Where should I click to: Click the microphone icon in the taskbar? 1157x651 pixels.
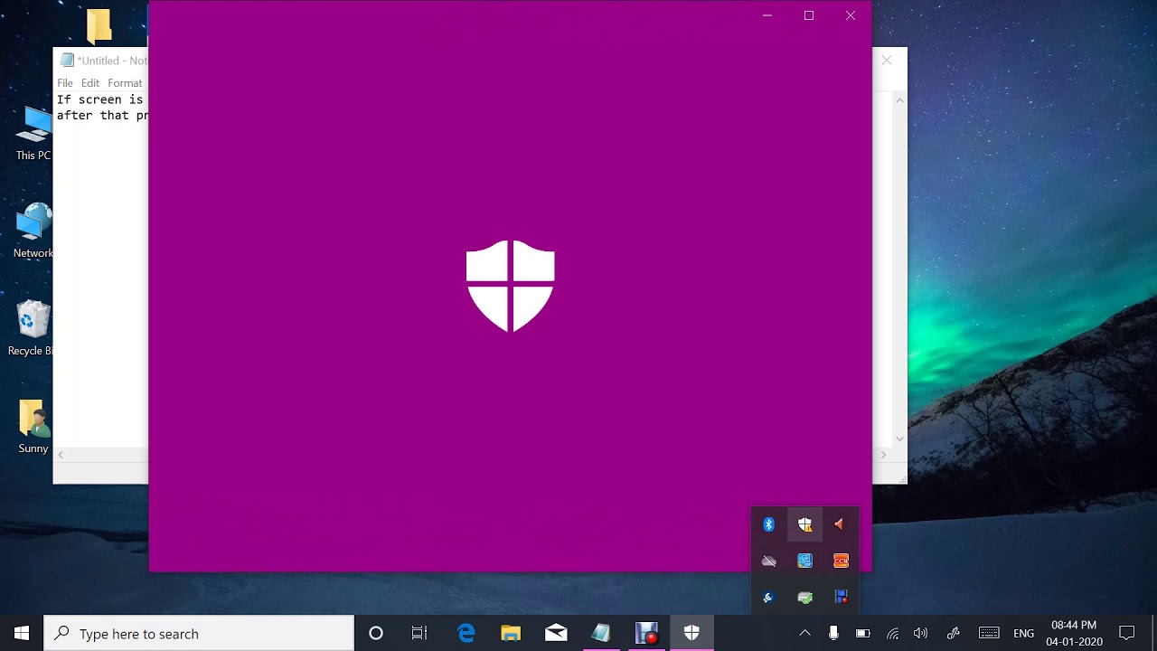point(833,633)
